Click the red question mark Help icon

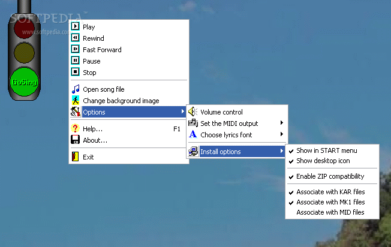click(x=75, y=128)
